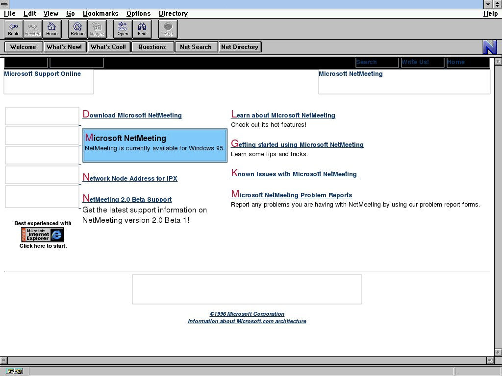Click the Find binoculars icon

coord(142,29)
